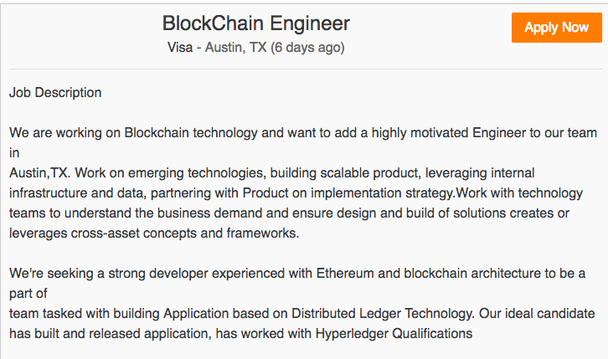608x359 pixels.
Task: Click the line starting "We're seeking a strong developer"
Action: coord(296,274)
